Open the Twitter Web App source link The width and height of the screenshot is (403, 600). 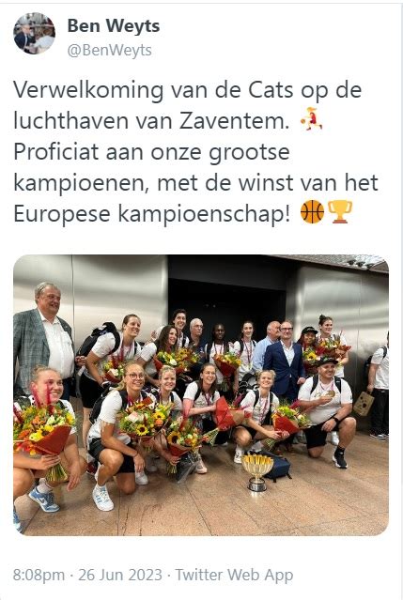(234, 575)
